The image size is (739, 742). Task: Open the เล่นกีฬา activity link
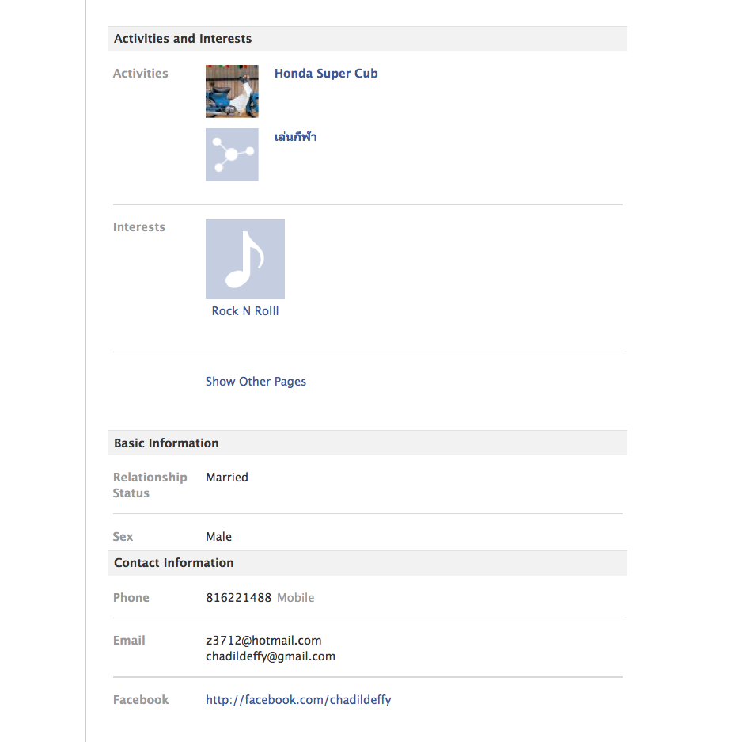(295, 137)
